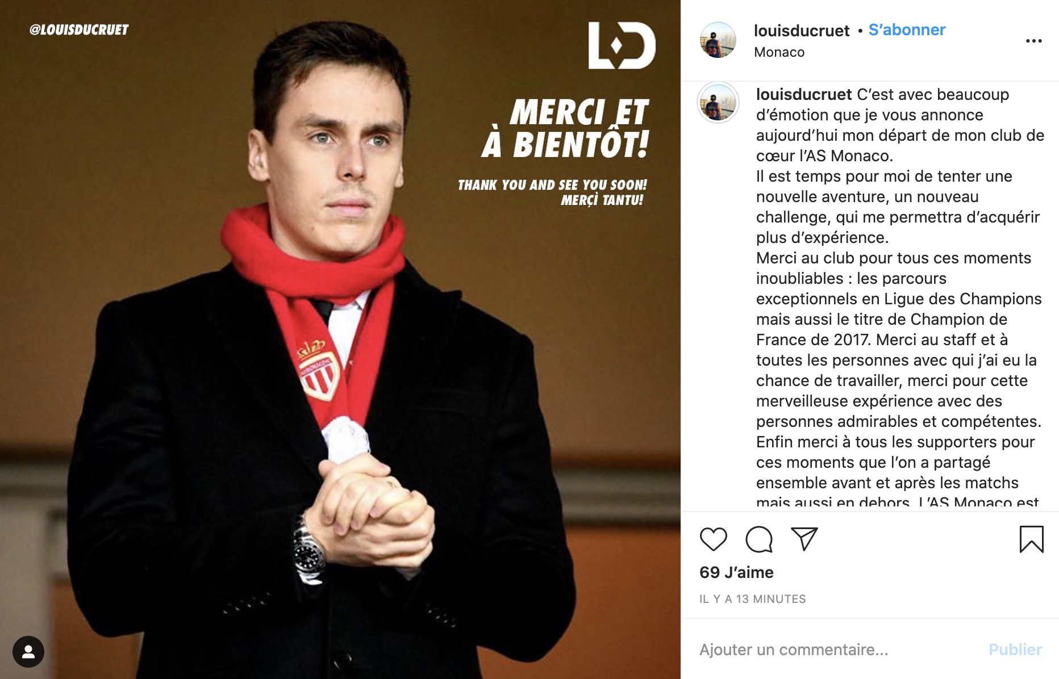Open comments via speech bubble icon
This screenshot has height=679, width=1059.
759,539
